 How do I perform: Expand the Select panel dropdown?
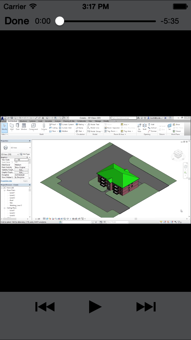pos(4,134)
